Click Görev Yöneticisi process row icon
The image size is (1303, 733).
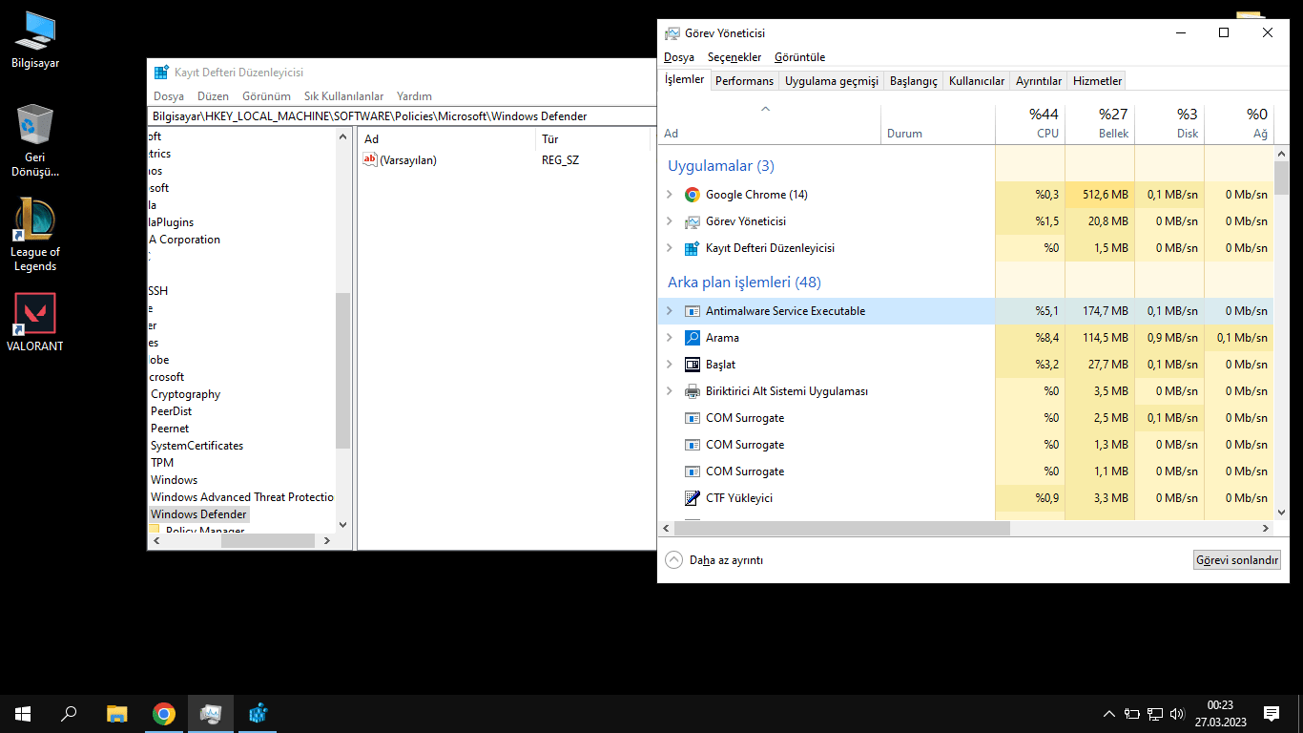[x=693, y=221]
